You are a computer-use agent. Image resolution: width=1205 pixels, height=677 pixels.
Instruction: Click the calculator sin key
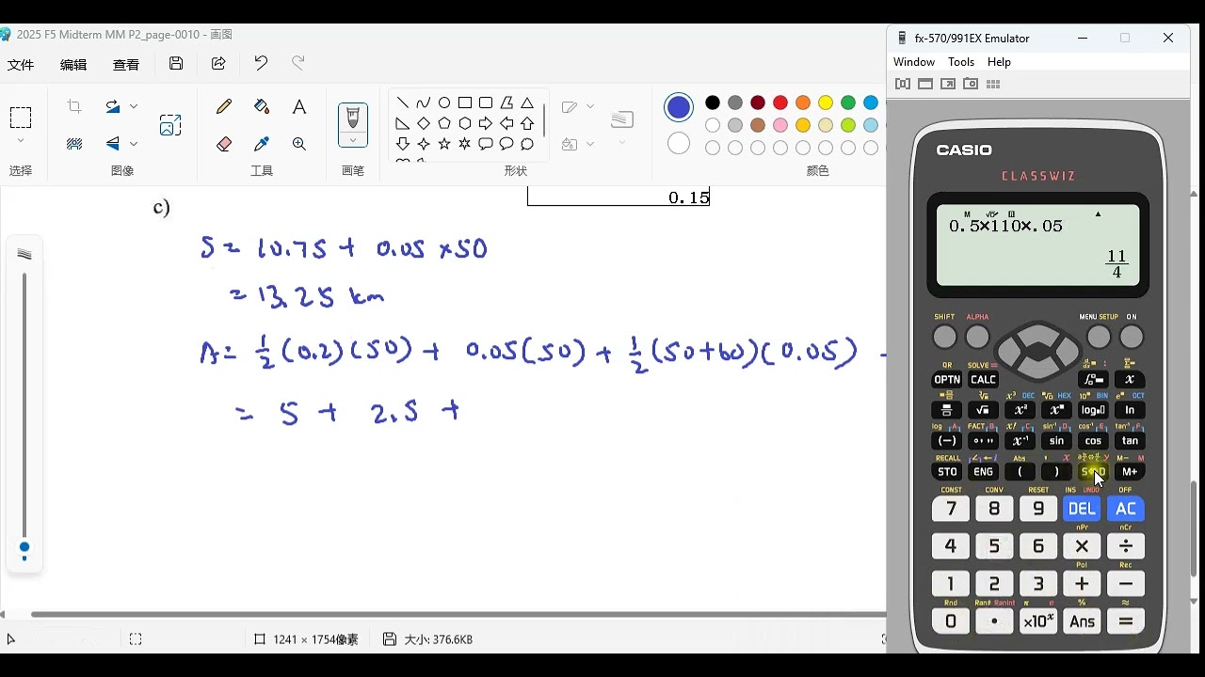(x=1056, y=441)
